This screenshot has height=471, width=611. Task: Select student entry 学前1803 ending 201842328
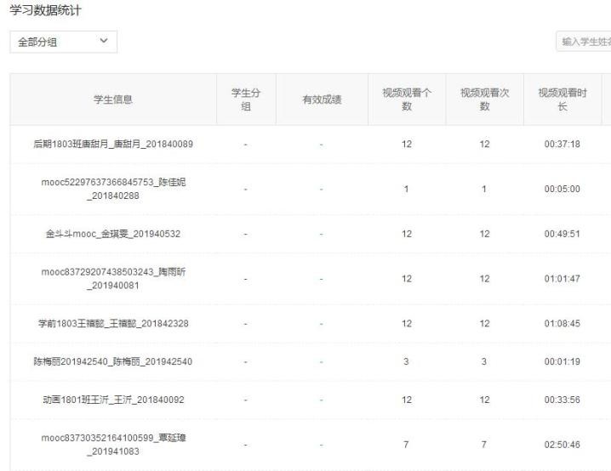point(113,324)
